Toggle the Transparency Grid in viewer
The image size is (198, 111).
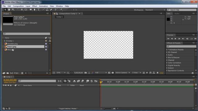click(x=113, y=73)
